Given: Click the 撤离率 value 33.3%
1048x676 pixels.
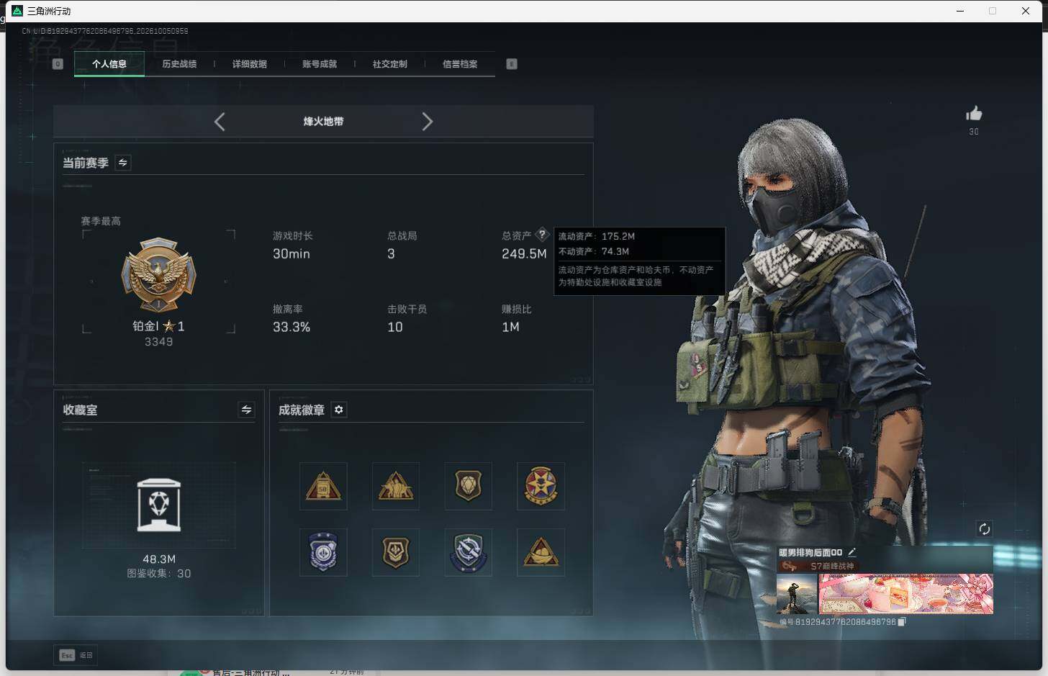Looking at the screenshot, I should point(292,327).
